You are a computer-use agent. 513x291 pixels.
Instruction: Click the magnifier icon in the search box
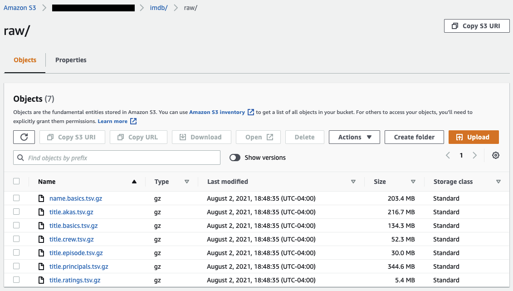click(x=20, y=158)
